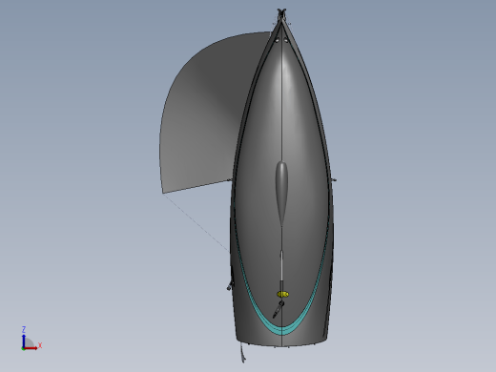Click the bow pulpit fitting at the top
The width and height of the screenshot is (496, 372).
tap(281, 13)
